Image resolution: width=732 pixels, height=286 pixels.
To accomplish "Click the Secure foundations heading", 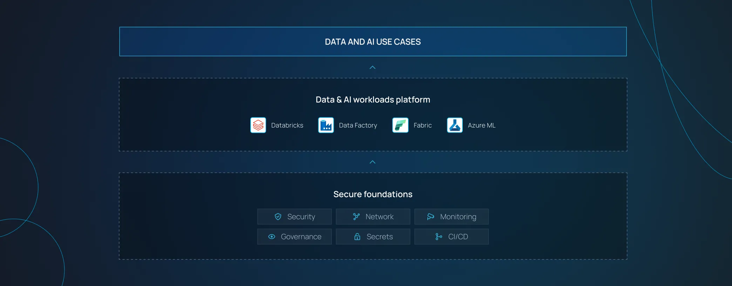I will coord(373,194).
